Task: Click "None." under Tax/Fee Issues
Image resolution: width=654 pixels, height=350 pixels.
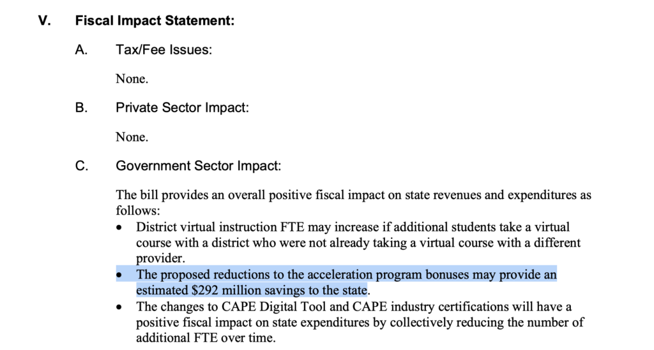Action: tap(132, 79)
